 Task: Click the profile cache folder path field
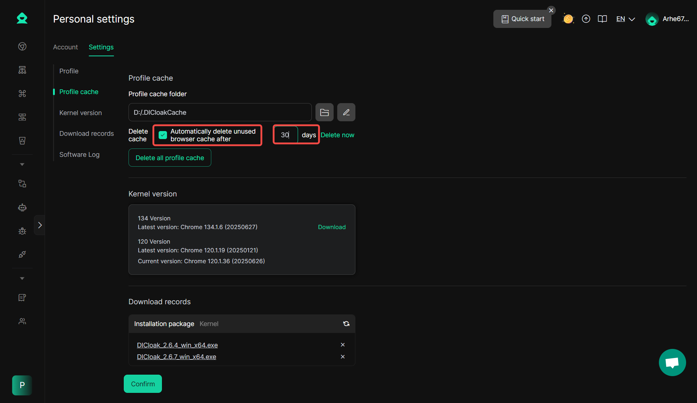[x=220, y=113]
